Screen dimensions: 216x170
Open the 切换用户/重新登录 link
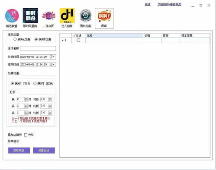coord(169,4)
